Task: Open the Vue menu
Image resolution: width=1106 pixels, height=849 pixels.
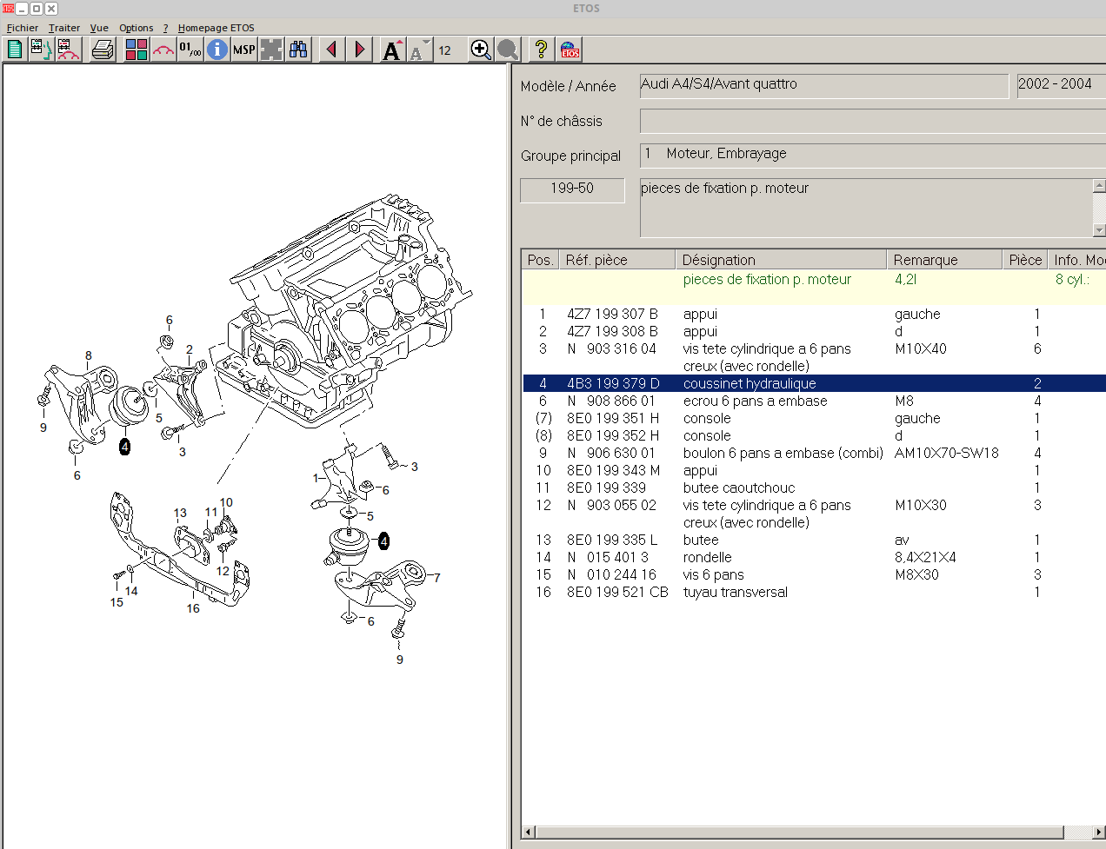Action: pyautogui.click(x=99, y=28)
